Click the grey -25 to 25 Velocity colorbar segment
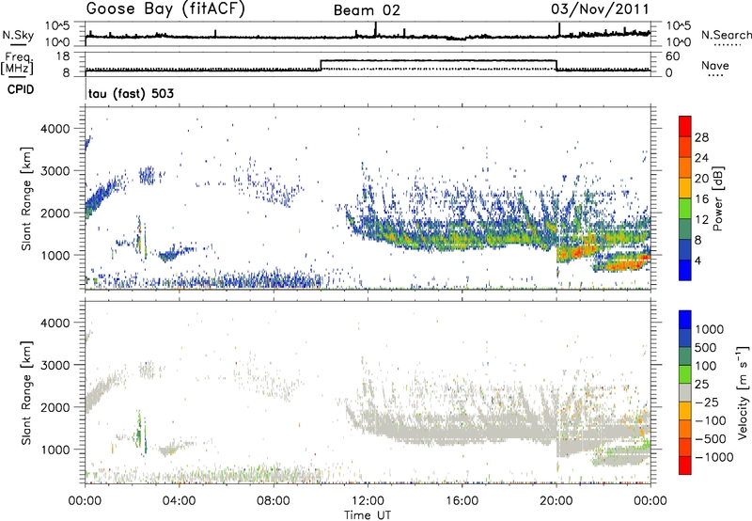The height and width of the screenshot is (521, 752). coord(685,392)
